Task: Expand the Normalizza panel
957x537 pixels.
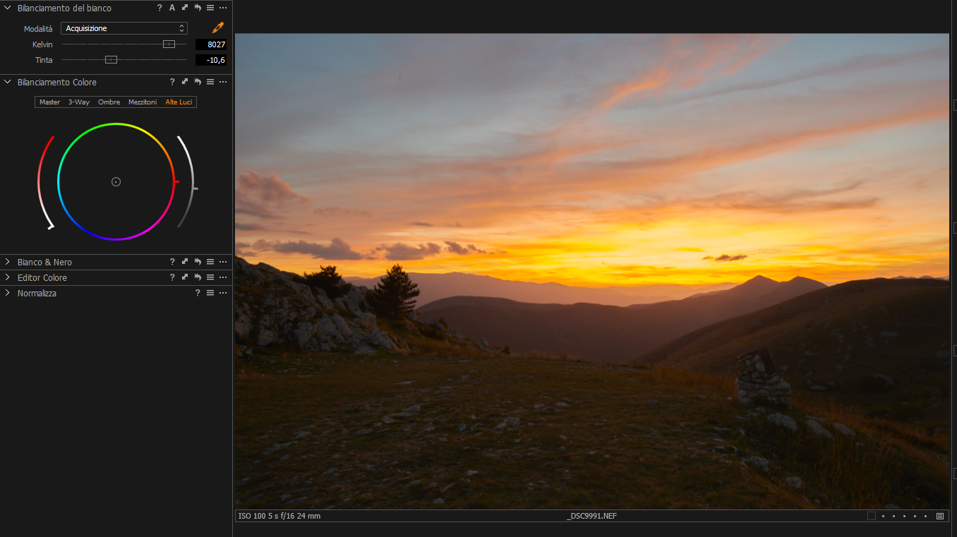Action: [8, 293]
